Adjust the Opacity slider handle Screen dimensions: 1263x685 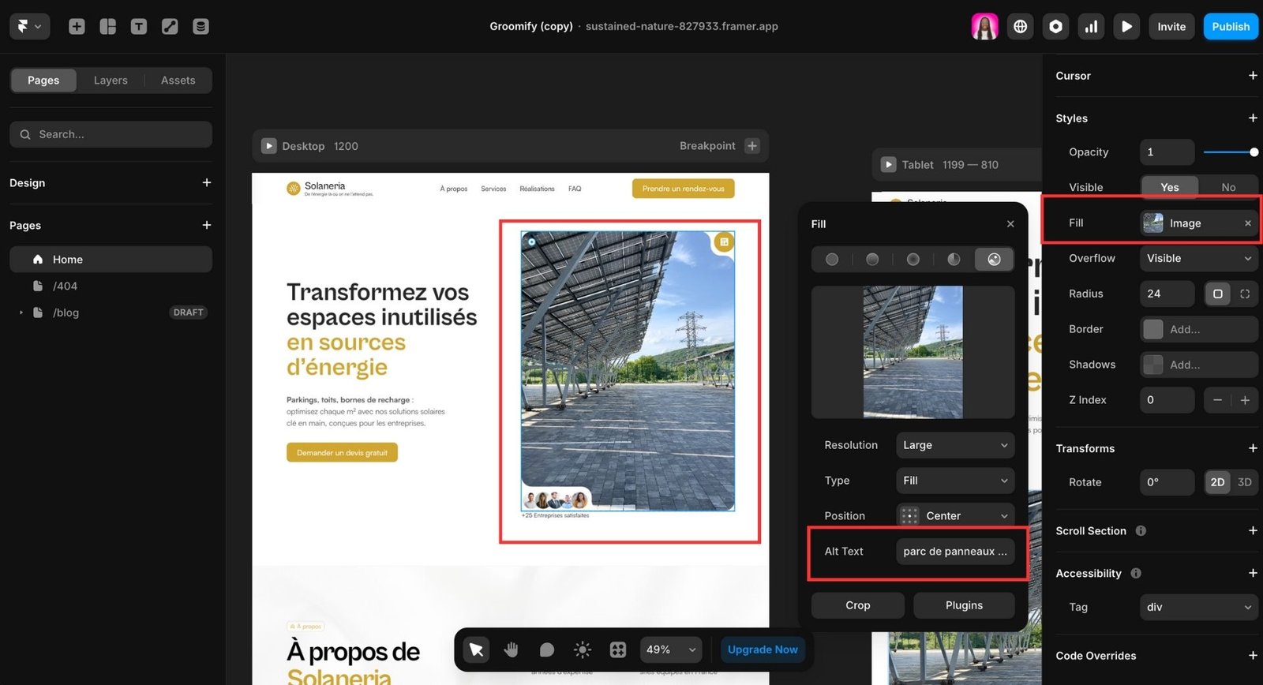coord(1254,152)
